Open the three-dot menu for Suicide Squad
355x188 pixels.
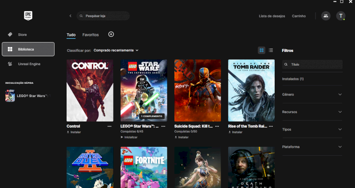pyautogui.click(x=217, y=126)
